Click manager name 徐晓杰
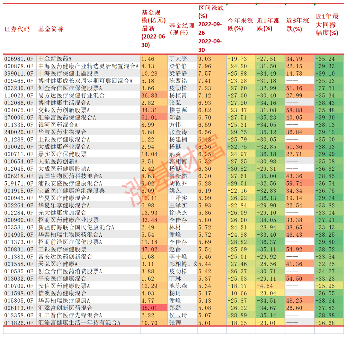Screen dimensions: 347x337 point(178,212)
